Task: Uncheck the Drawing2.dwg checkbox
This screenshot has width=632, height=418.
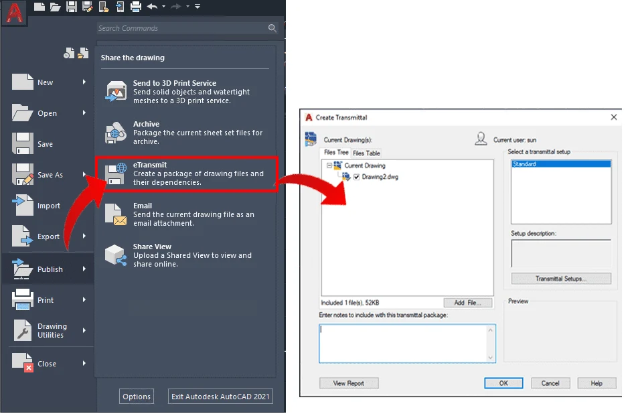Action: (x=356, y=177)
